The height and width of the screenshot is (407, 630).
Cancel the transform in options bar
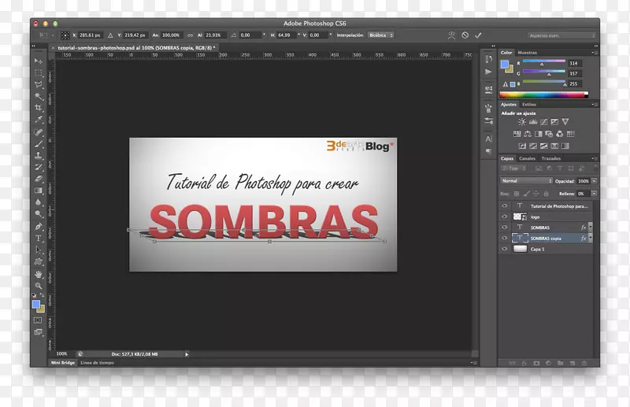coord(465,35)
